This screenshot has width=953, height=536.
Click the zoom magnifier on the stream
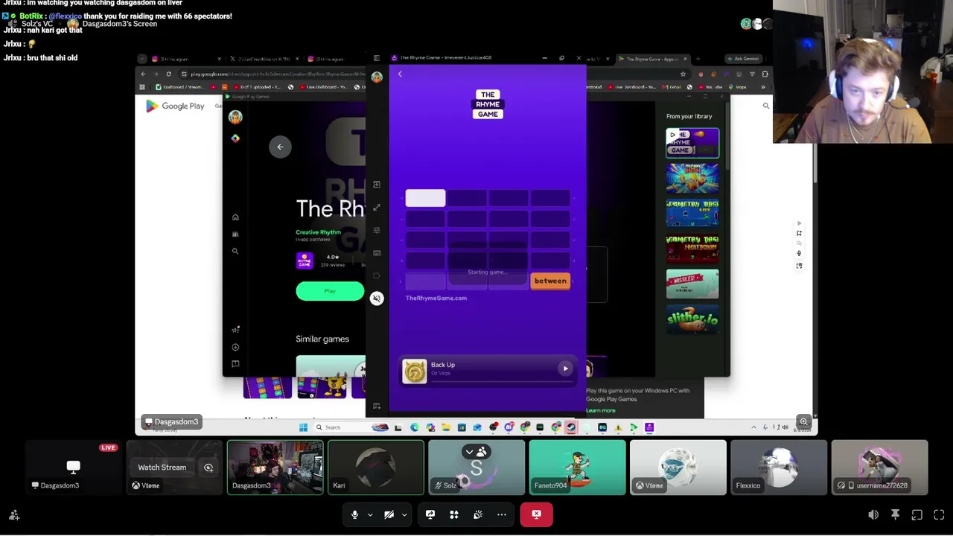pyautogui.click(x=803, y=422)
